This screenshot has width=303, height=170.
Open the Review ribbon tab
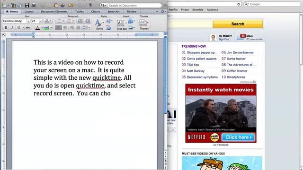coord(132,11)
